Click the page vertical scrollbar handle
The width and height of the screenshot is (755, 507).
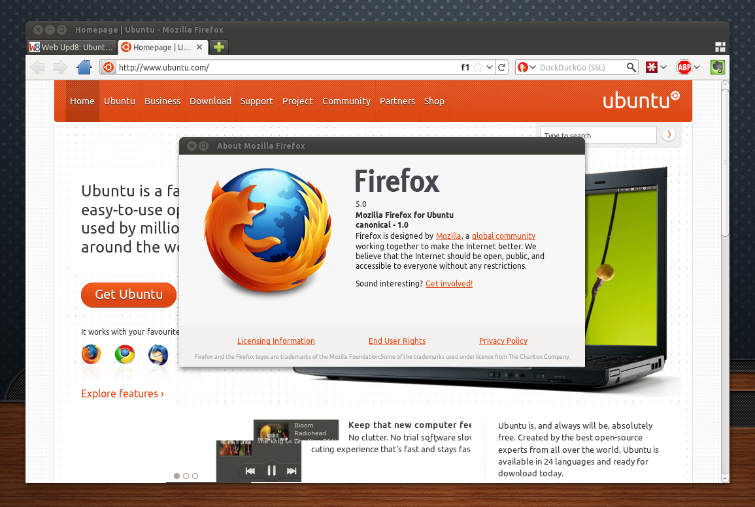(x=725, y=161)
